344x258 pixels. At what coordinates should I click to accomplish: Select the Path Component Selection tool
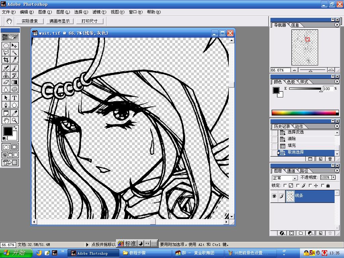(x=6, y=98)
